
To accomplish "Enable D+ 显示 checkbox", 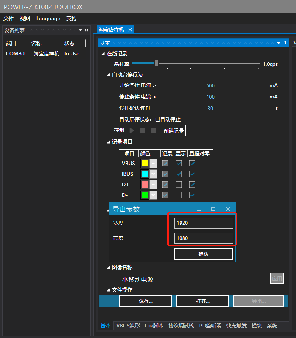I will (179, 185).
